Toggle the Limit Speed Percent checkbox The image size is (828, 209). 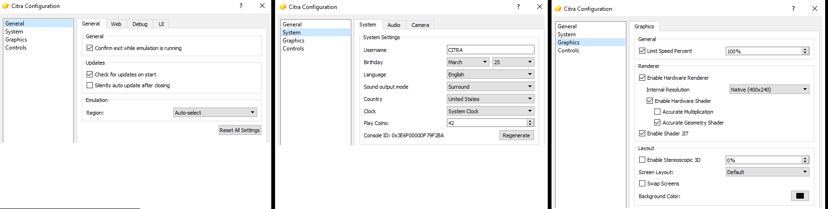click(642, 51)
